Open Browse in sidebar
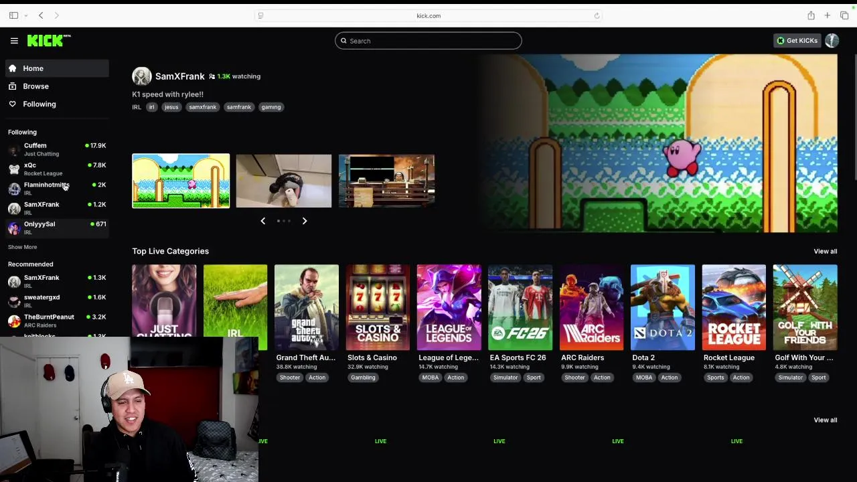Image resolution: width=857 pixels, height=482 pixels. click(56, 86)
